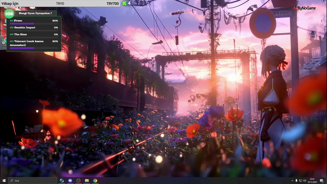Viewport: 327px width, 184px height.
Task: Click the Hangi Oyun Oynayalım ? poll title
Action: click(35, 13)
